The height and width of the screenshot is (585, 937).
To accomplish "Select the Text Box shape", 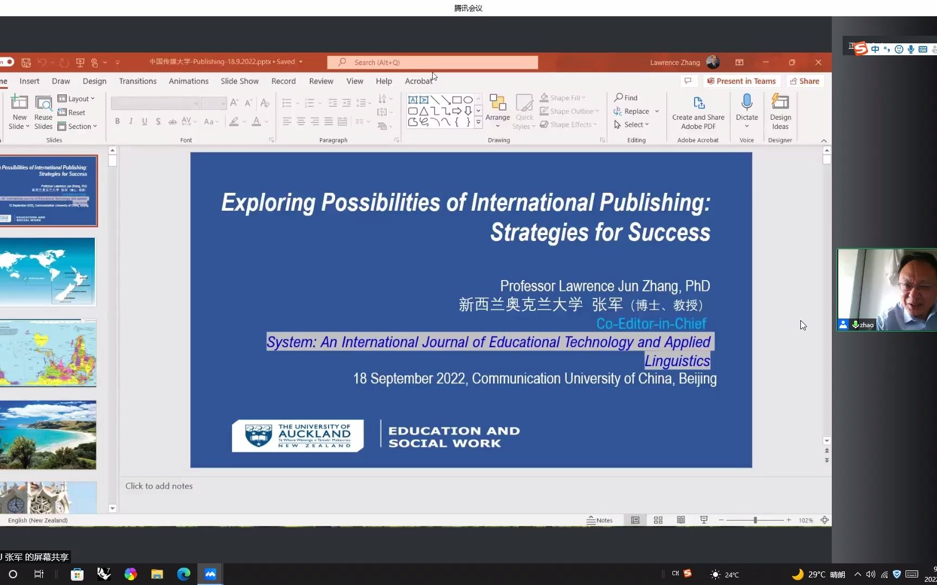I will tap(413, 100).
